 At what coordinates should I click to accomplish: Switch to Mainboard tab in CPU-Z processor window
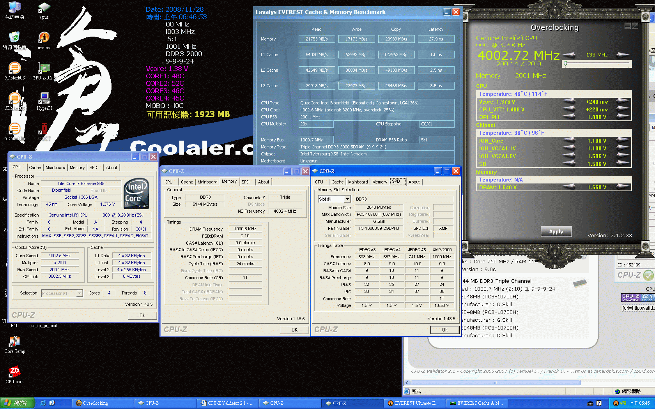coord(55,167)
